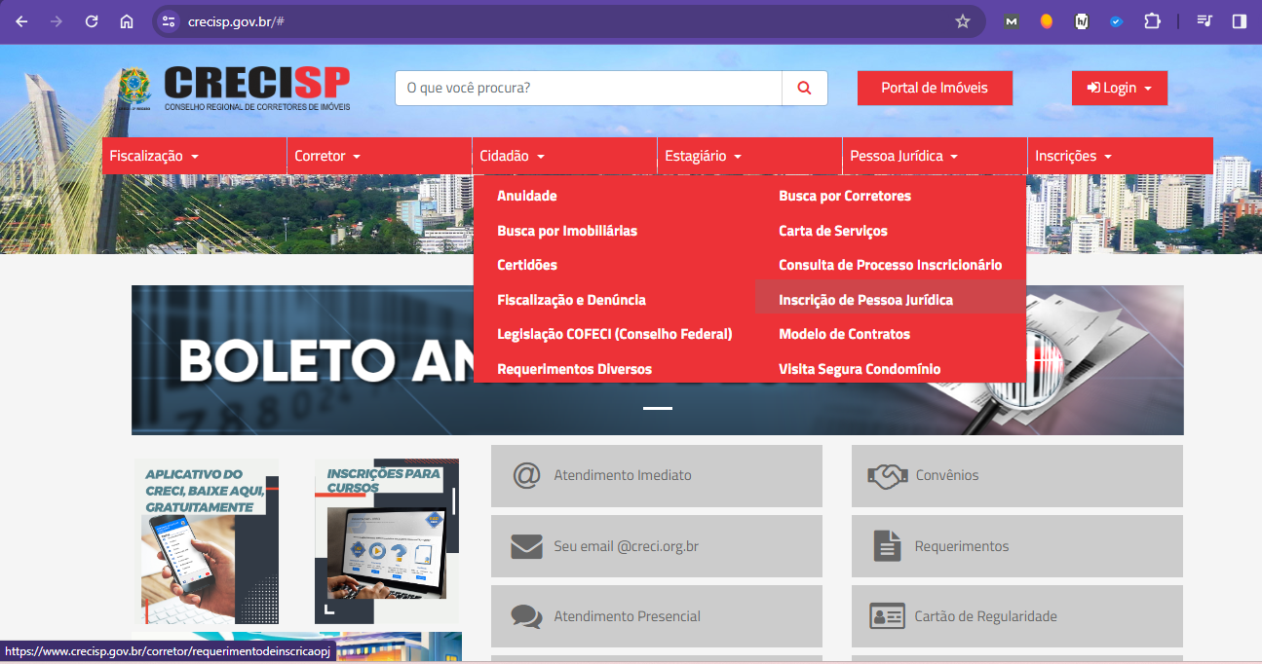Open the Aplicativo do CRECI thumbnail
The width and height of the screenshot is (1262, 664).
coord(207,540)
